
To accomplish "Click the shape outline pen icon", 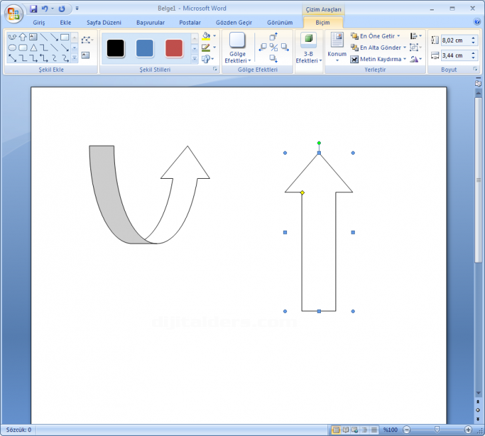I will click(206, 48).
